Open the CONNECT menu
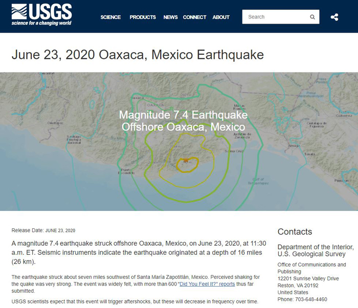The height and width of the screenshot is (308, 358). click(x=194, y=17)
